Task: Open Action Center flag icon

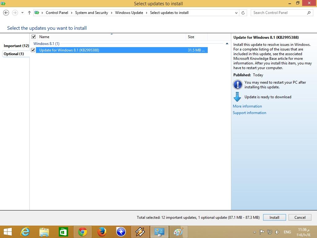Action: pos(262,232)
